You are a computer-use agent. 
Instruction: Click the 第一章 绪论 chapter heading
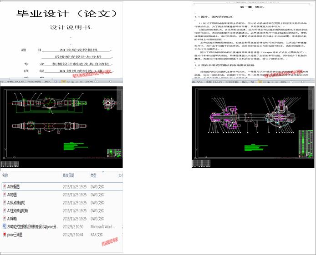[x=252, y=7]
